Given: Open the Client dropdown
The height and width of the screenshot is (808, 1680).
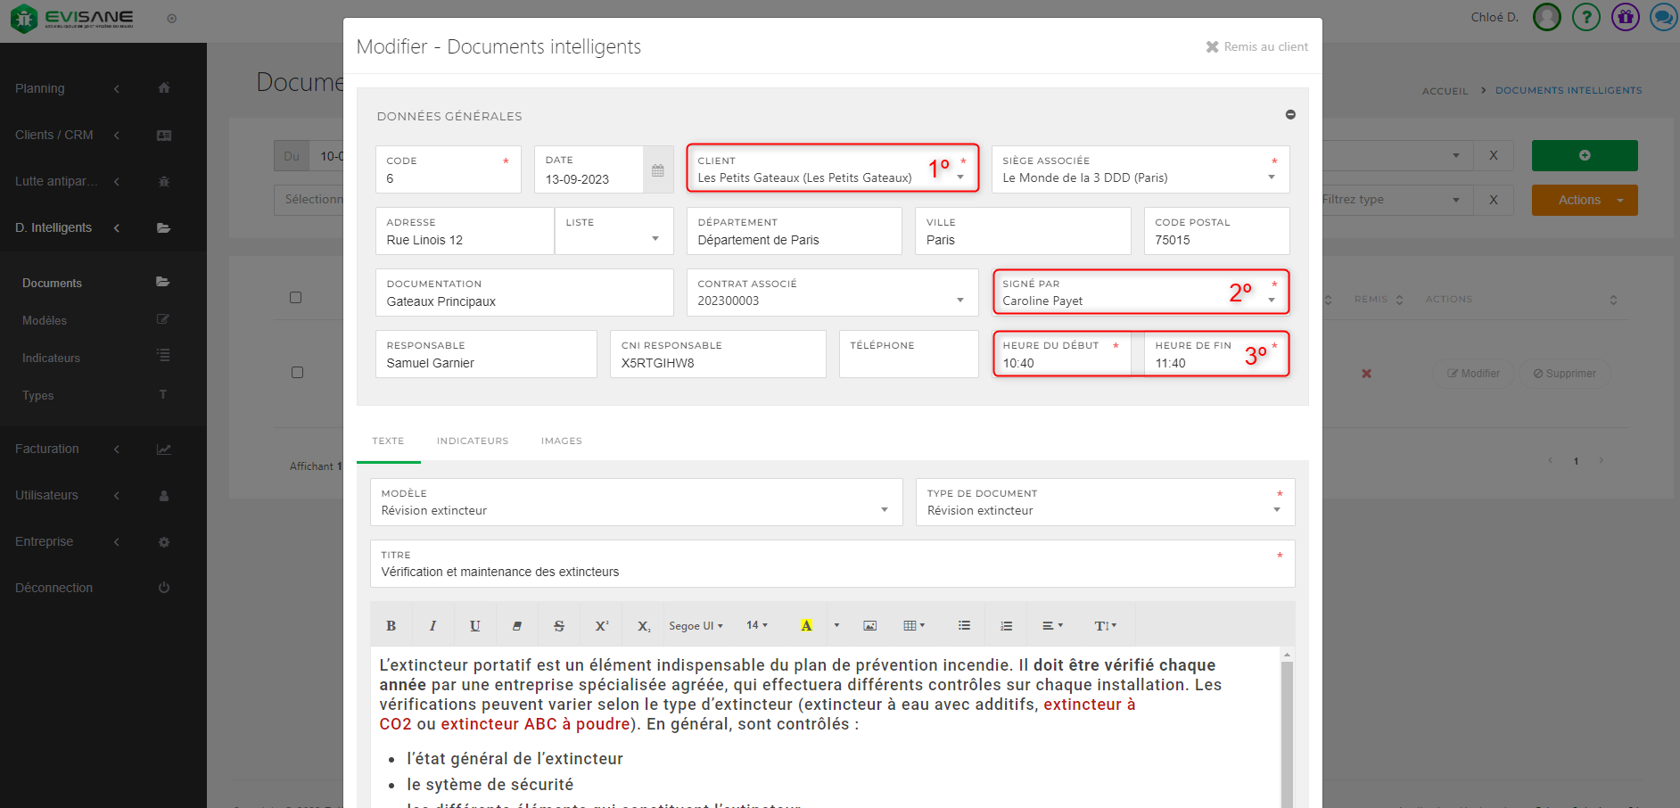Looking at the screenshot, I should tap(959, 177).
